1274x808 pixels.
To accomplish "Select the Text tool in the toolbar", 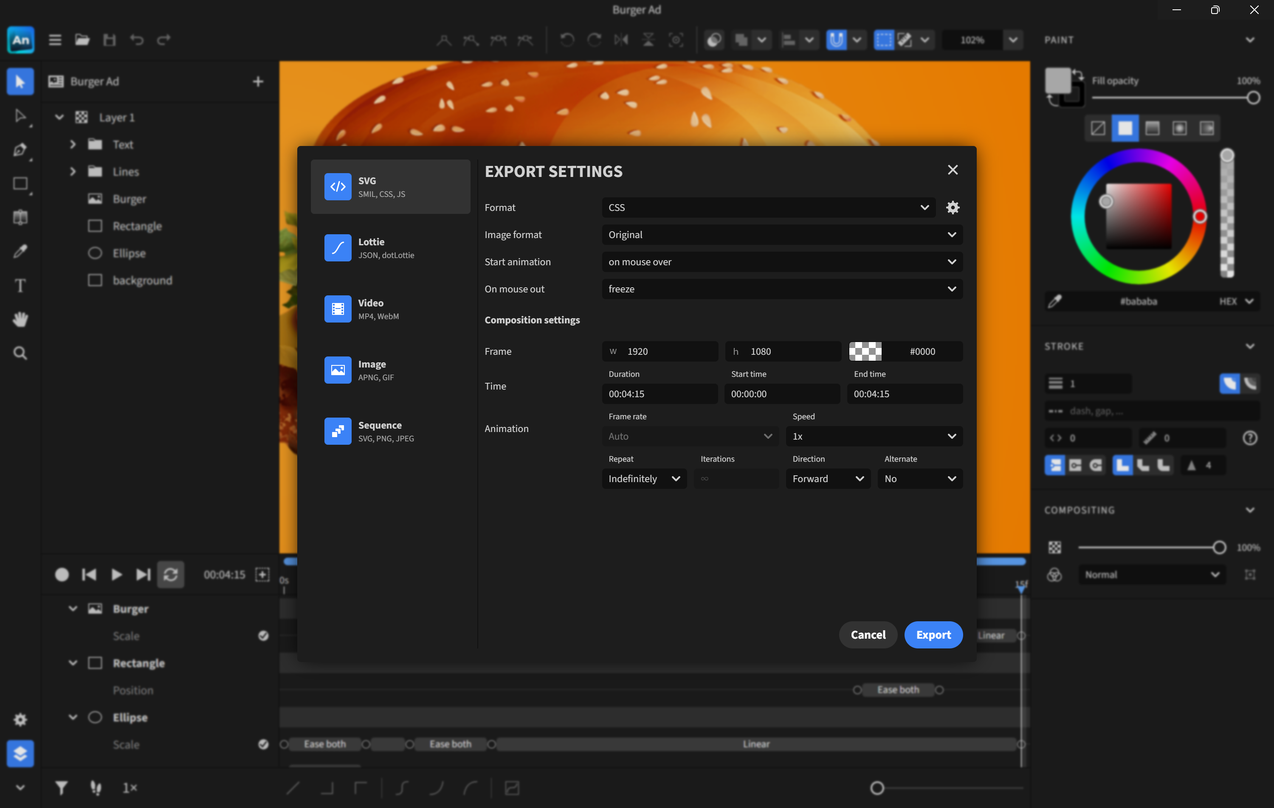I will coord(20,285).
